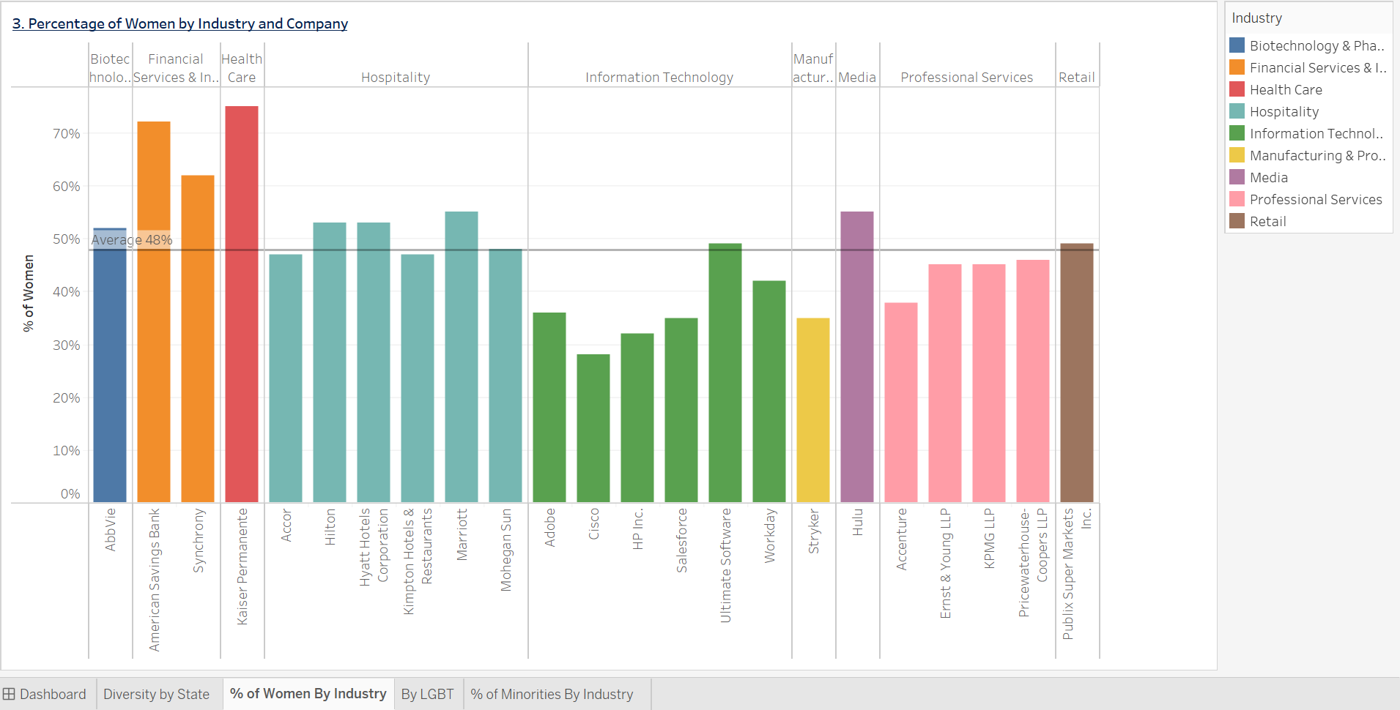
Task: Select Hospitality label in legend
Action: click(x=1284, y=111)
